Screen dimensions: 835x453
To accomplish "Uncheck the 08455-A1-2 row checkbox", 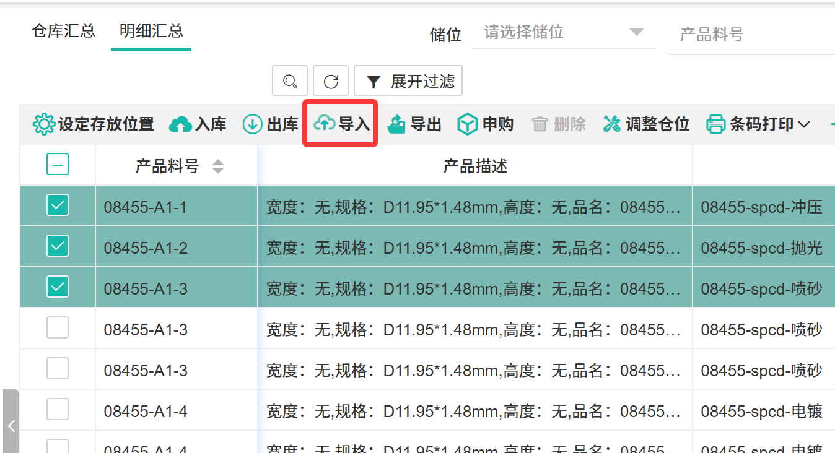I will tap(58, 246).
